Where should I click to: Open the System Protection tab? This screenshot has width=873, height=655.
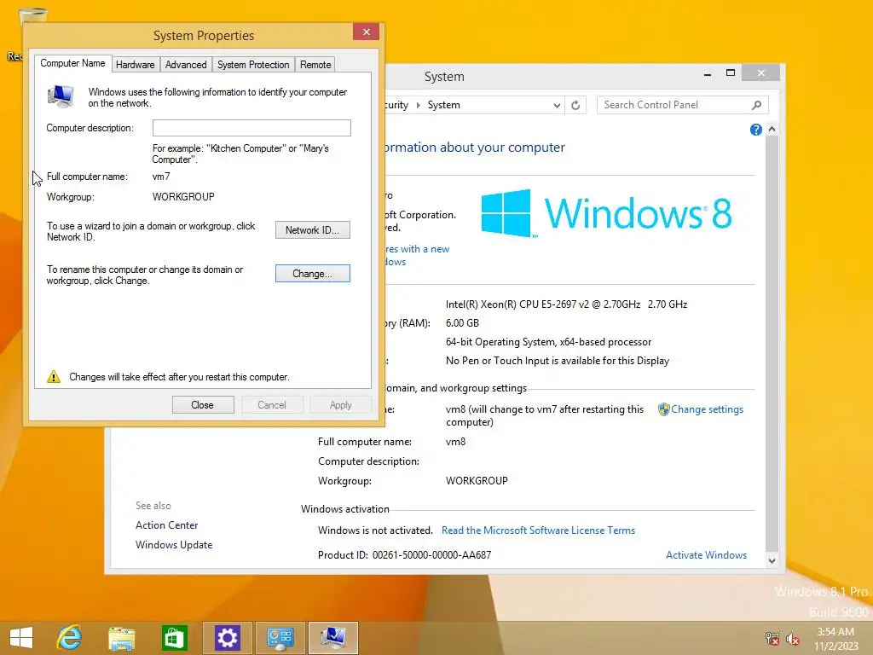[253, 65]
